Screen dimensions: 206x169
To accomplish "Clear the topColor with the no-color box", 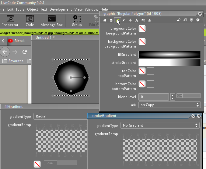I will click(x=142, y=71).
